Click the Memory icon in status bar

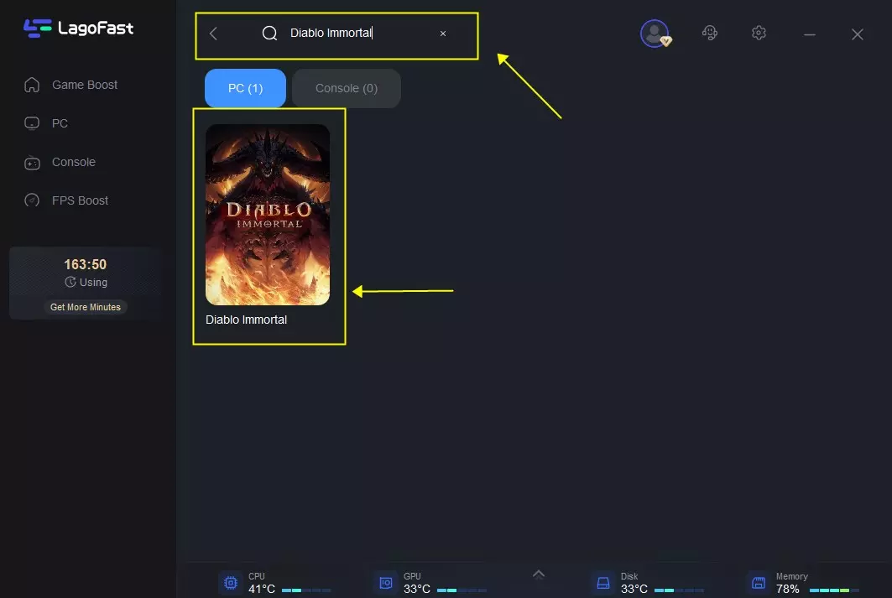point(759,583)
